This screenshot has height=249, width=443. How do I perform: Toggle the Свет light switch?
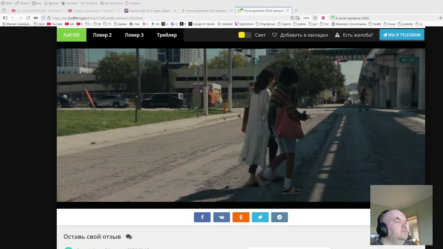[245, 35]
